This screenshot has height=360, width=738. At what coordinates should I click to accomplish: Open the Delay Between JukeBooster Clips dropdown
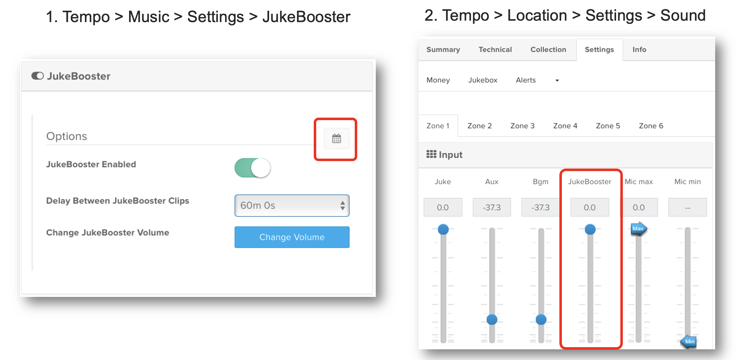[x=292, y=206]
